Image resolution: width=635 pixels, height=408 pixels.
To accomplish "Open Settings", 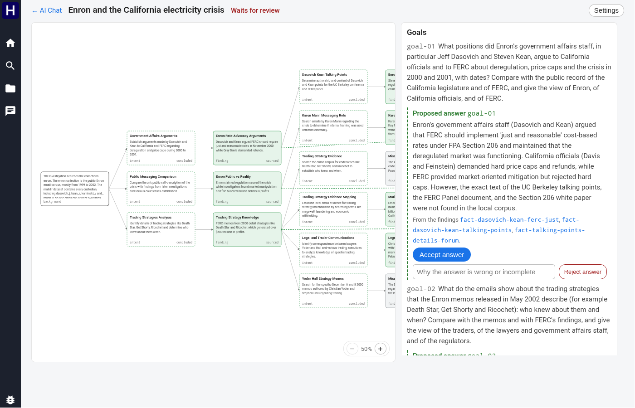I will (606, 10).
